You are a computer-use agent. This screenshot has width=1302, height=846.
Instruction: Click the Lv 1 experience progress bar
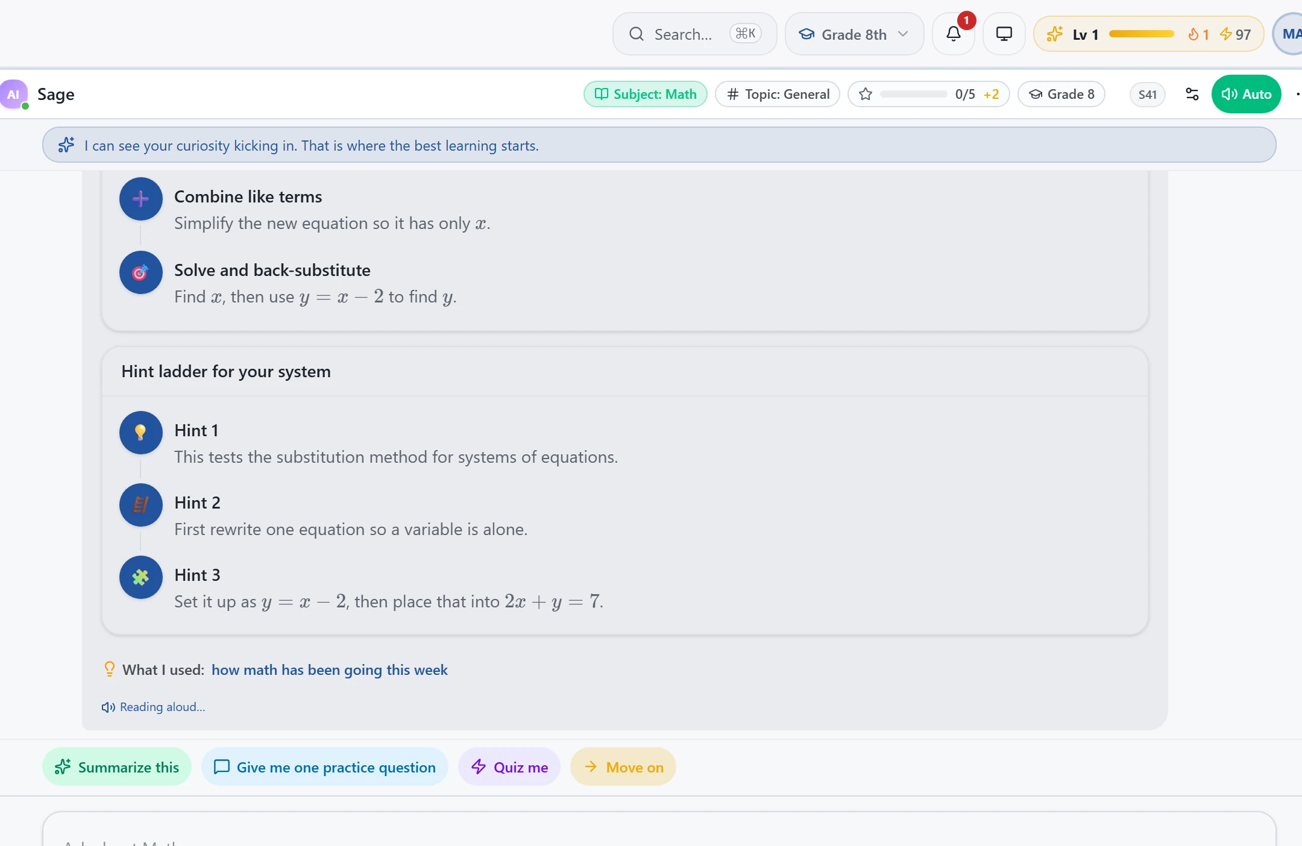1142,34
